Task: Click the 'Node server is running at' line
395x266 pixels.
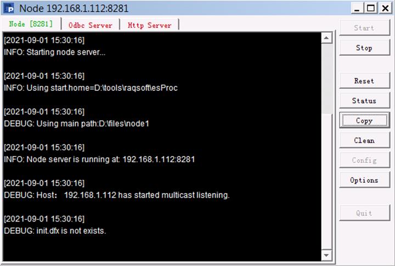Action: 99,159
